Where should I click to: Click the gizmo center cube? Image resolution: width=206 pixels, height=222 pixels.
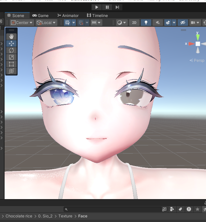(x=198, y=44)
